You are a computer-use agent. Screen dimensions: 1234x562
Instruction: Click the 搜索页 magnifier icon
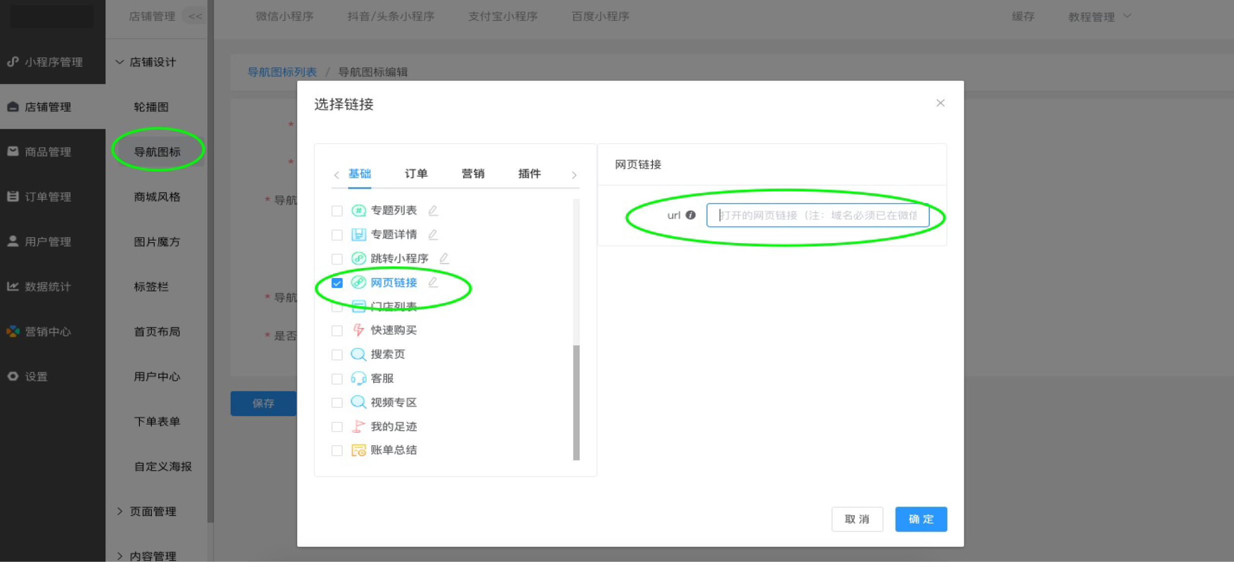click(358, 354)
